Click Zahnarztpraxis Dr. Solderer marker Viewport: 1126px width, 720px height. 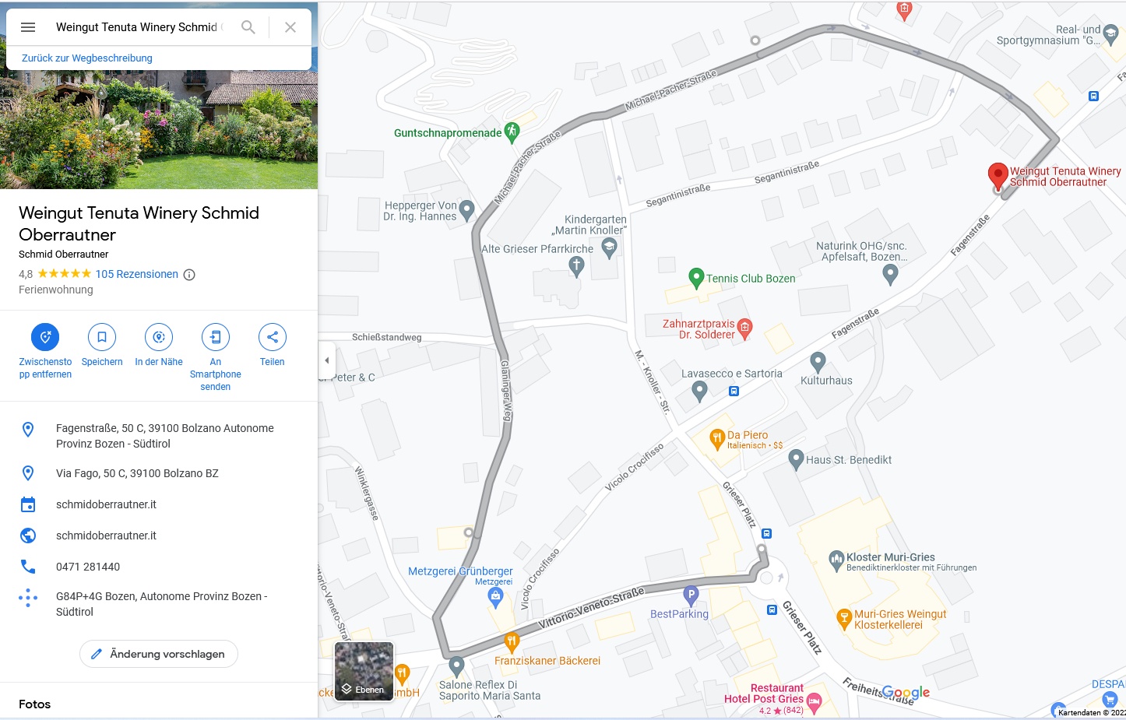(x=744, y=328)
